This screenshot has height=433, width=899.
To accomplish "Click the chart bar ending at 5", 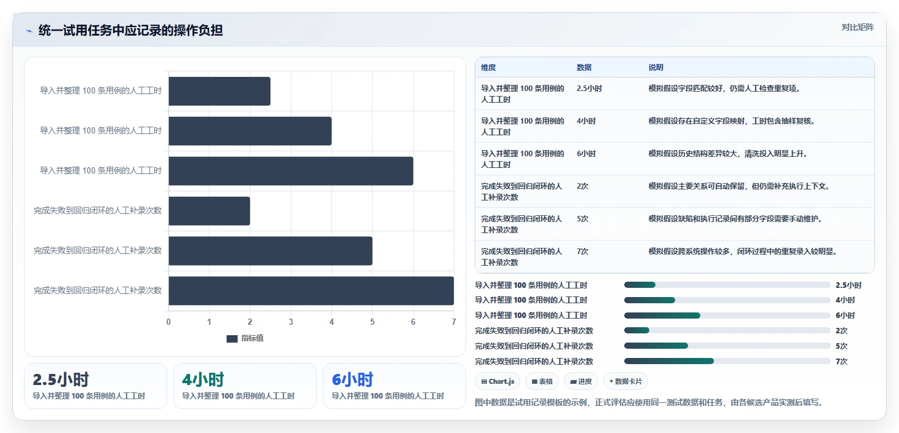I will coord(271,251).
